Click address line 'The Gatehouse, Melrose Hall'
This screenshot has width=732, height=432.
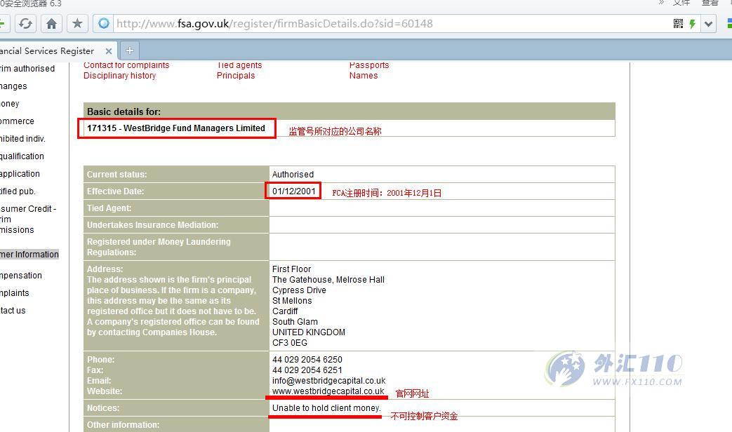pyautogui.click(x=328, y=279)
